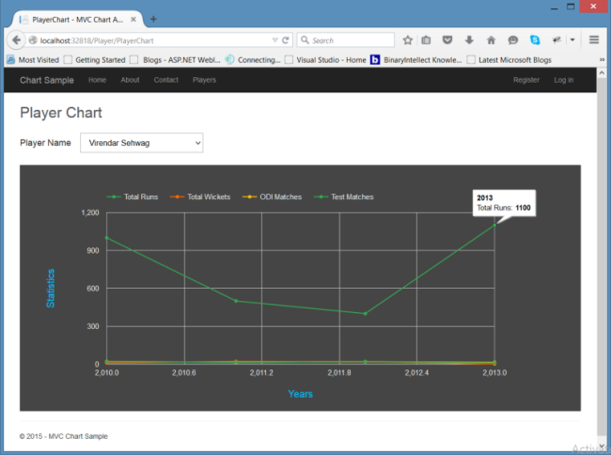Click the page vertical scrollbar track

pos(602,257)
